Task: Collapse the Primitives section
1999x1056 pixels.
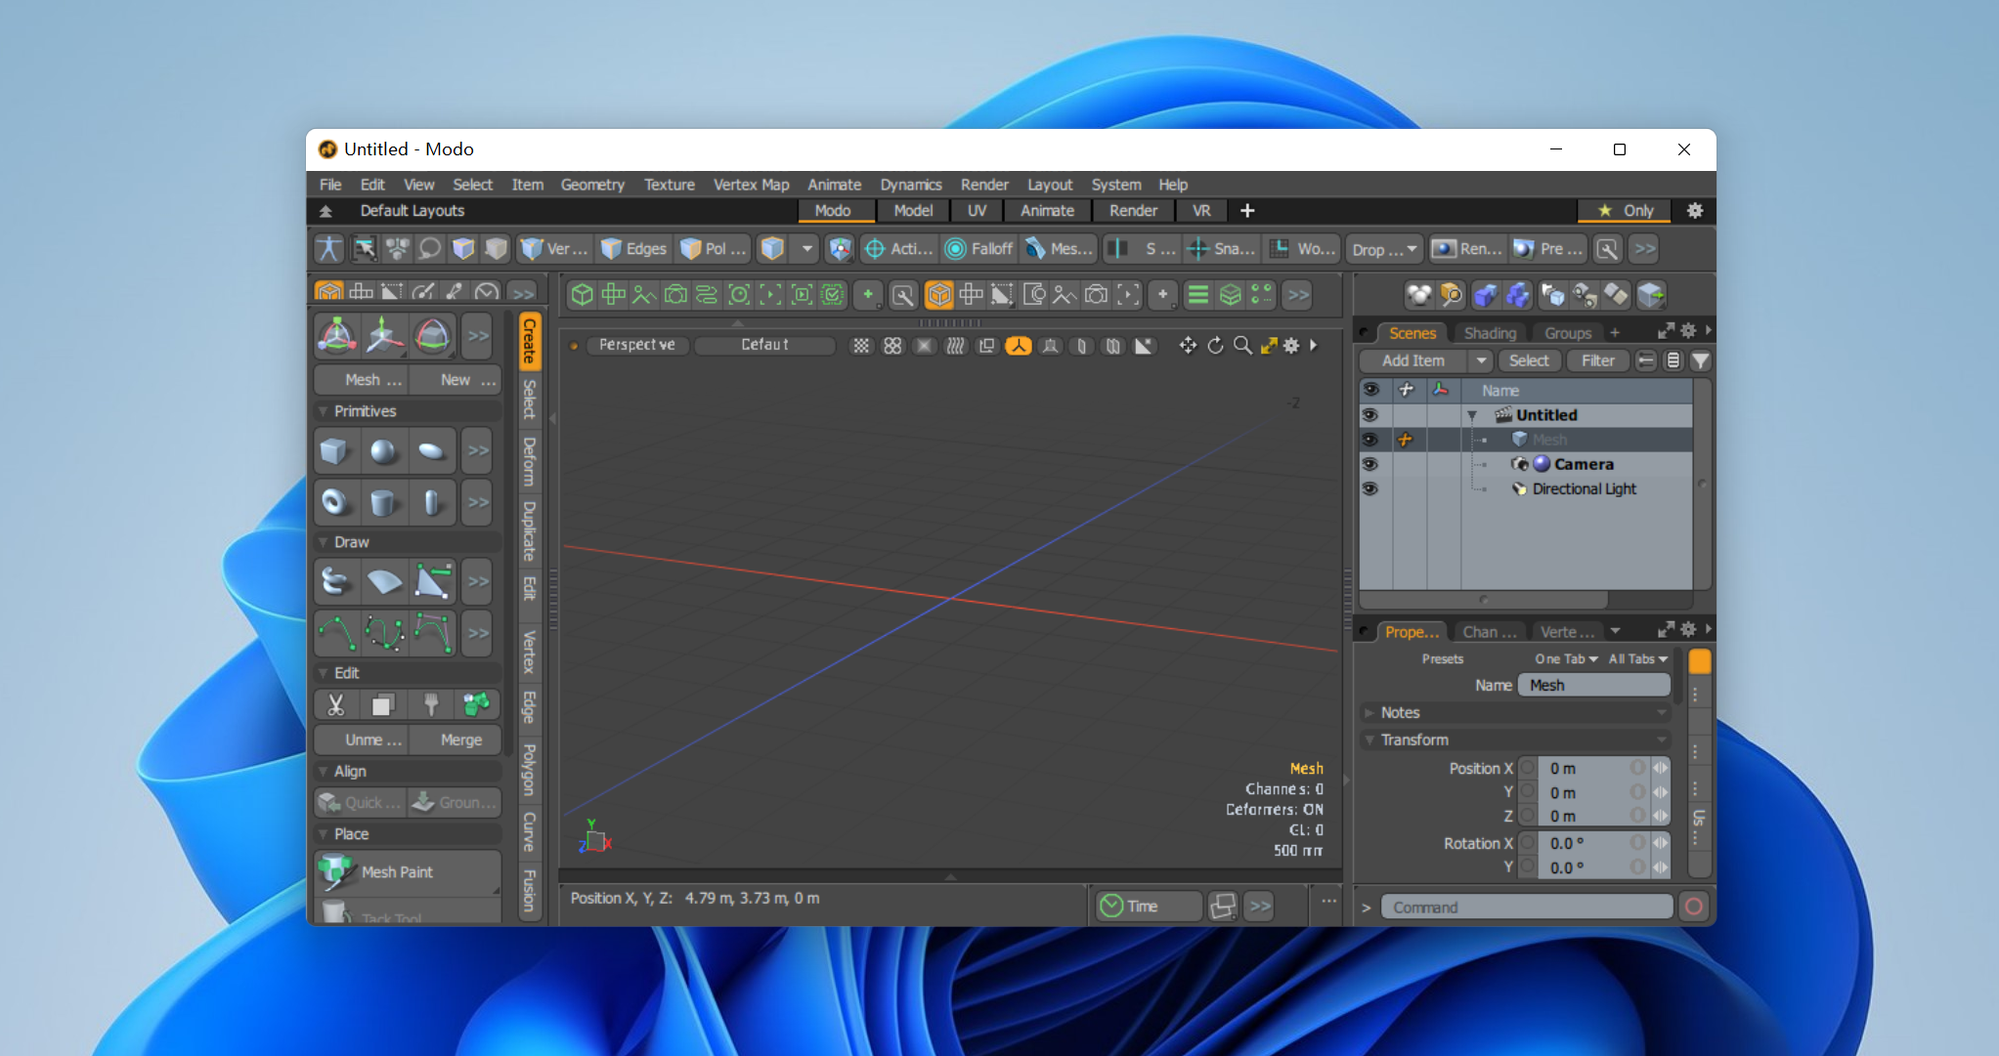Action: [324, 411]
